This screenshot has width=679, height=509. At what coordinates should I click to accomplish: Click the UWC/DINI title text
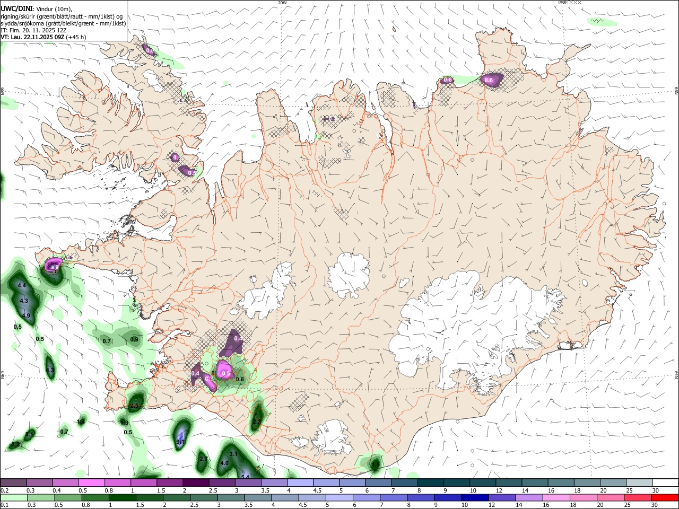click(x=16, y=9)
